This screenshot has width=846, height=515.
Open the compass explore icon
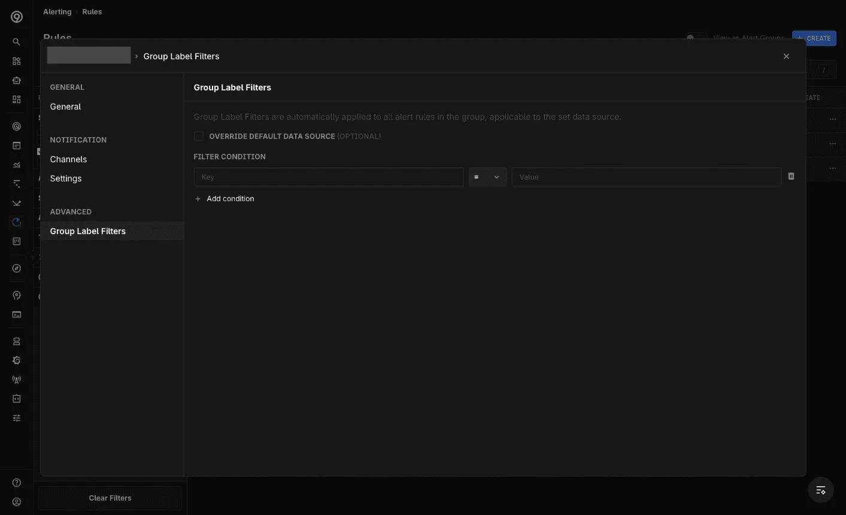click(17, 268)
